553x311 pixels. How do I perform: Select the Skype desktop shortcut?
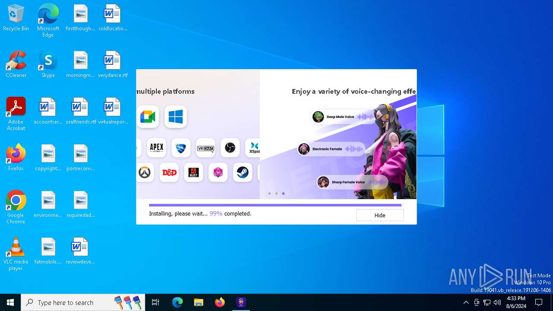(48, 65)
